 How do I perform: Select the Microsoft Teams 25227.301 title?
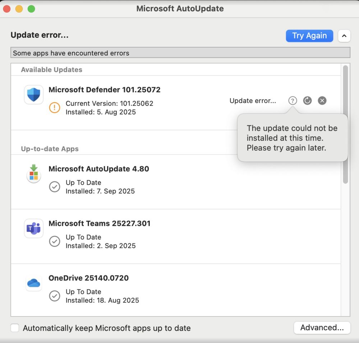(x=100, y=223)
